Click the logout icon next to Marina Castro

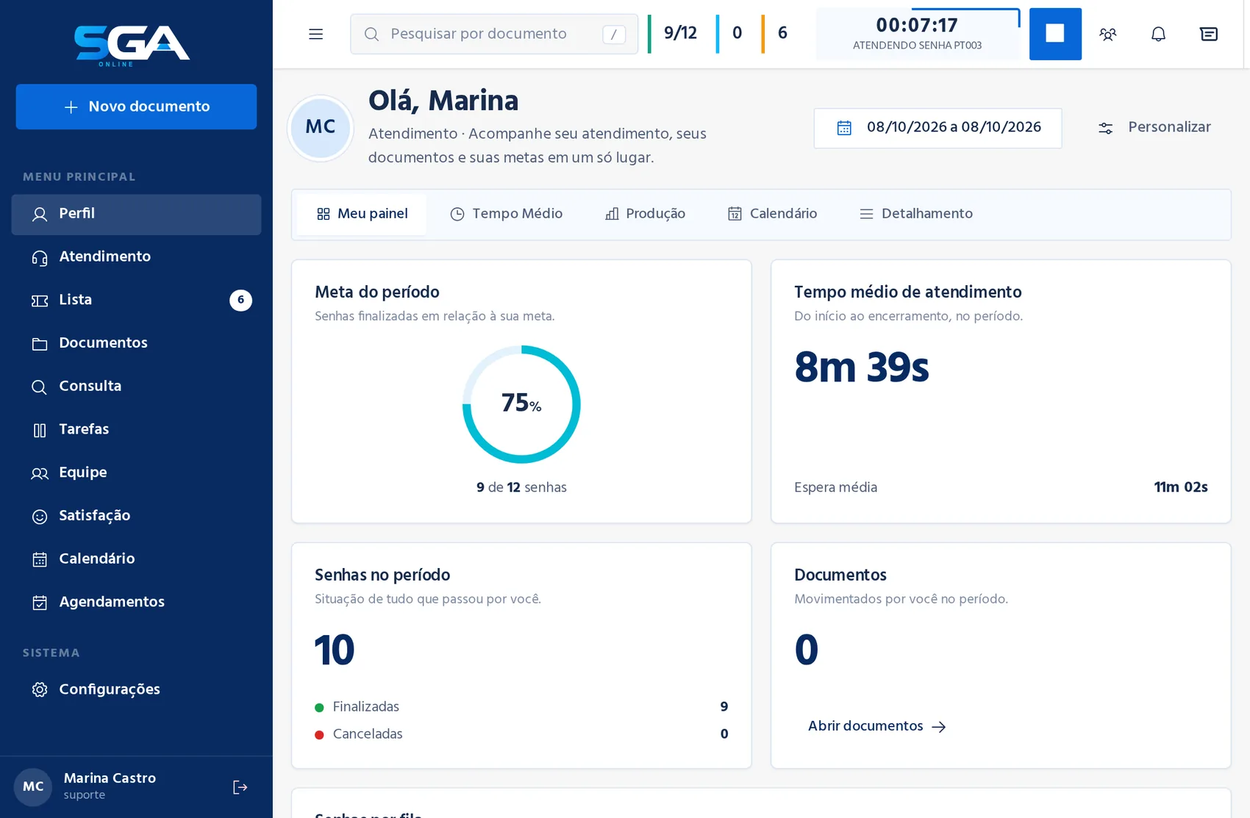(240, 787)
